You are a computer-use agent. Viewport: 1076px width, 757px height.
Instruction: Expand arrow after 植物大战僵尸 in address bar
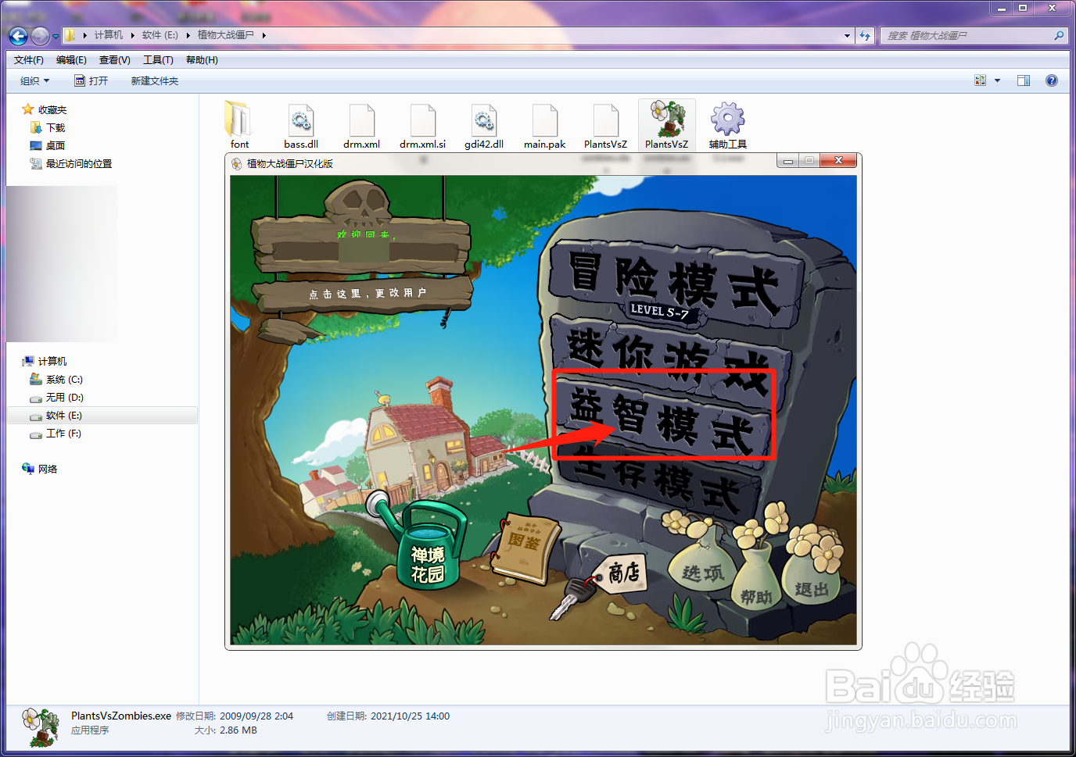[x=264, y=35]
